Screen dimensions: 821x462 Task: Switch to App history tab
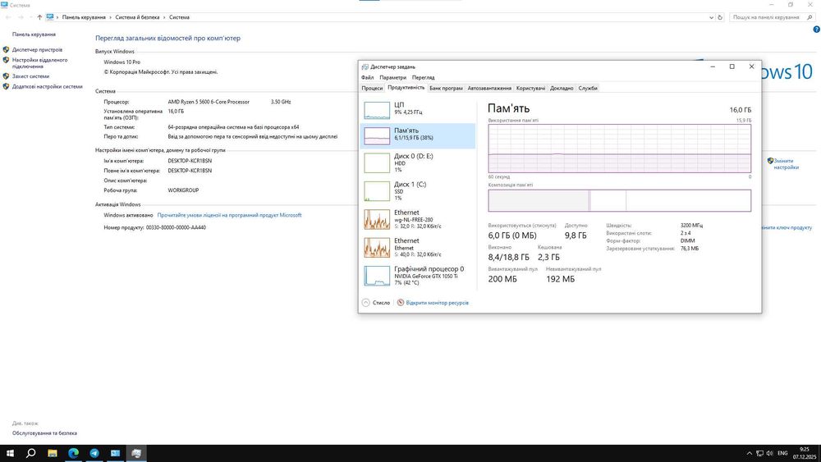[x=446, y=89]
